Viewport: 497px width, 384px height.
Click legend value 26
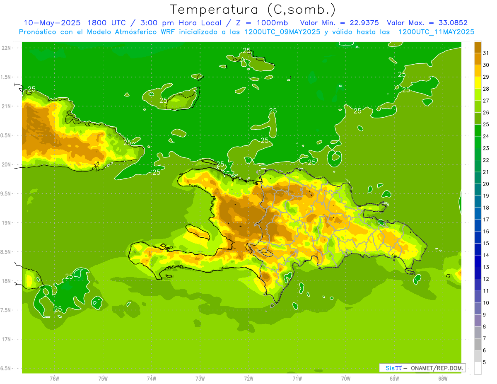point(486,113)
